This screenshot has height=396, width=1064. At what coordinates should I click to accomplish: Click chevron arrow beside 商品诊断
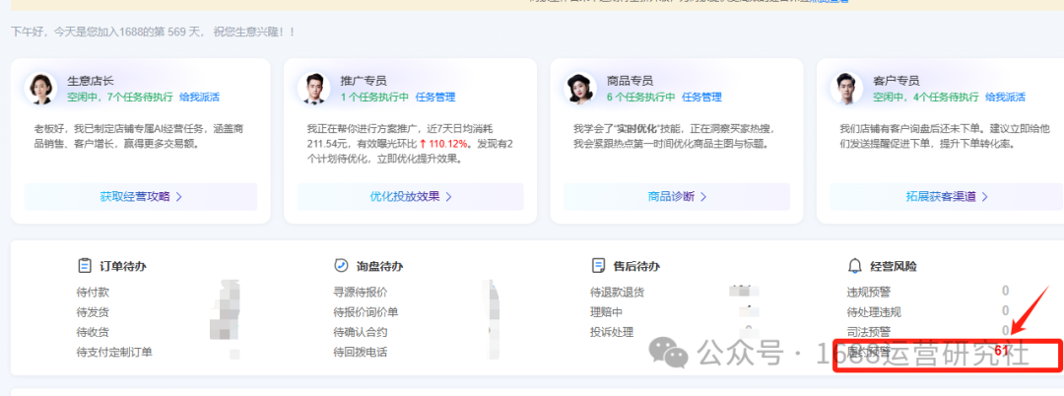703,197
